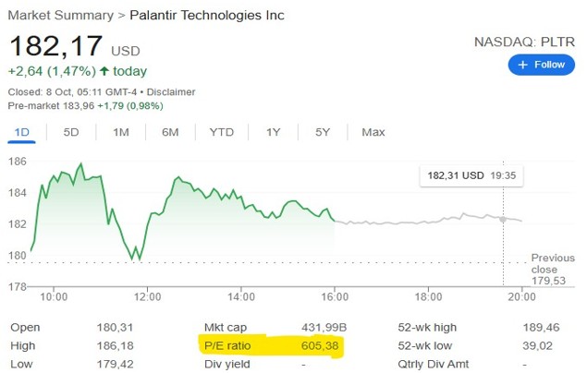Switch to the 1Y chart view
This screenshot has height=373, width=587.
point(273,132)
